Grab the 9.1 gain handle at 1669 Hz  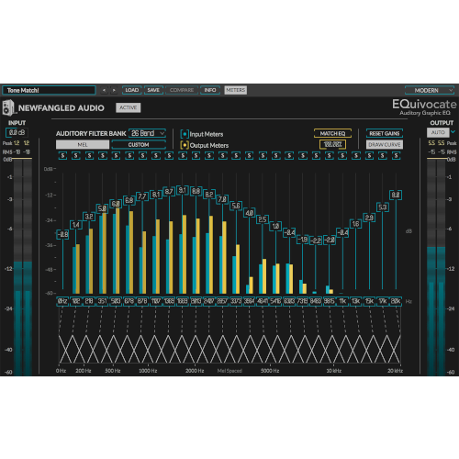[183, 190]
